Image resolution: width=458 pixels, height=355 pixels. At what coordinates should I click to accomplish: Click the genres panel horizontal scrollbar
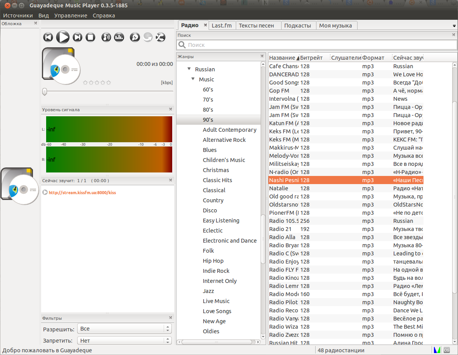(216, 341)
